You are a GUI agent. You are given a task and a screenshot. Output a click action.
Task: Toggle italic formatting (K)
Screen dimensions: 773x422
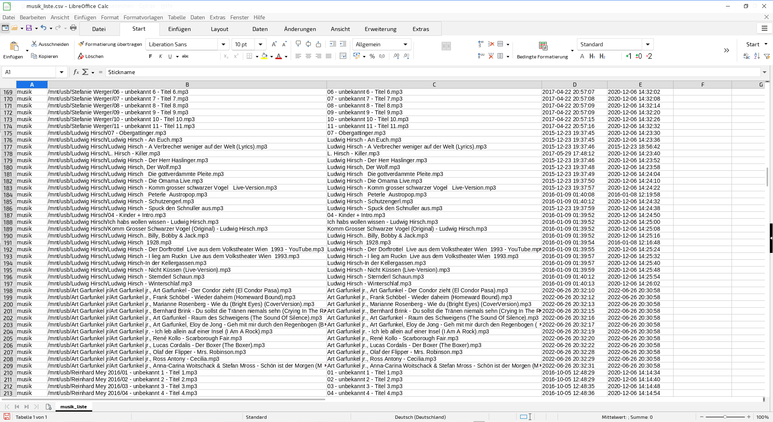(x=160, y=56)
